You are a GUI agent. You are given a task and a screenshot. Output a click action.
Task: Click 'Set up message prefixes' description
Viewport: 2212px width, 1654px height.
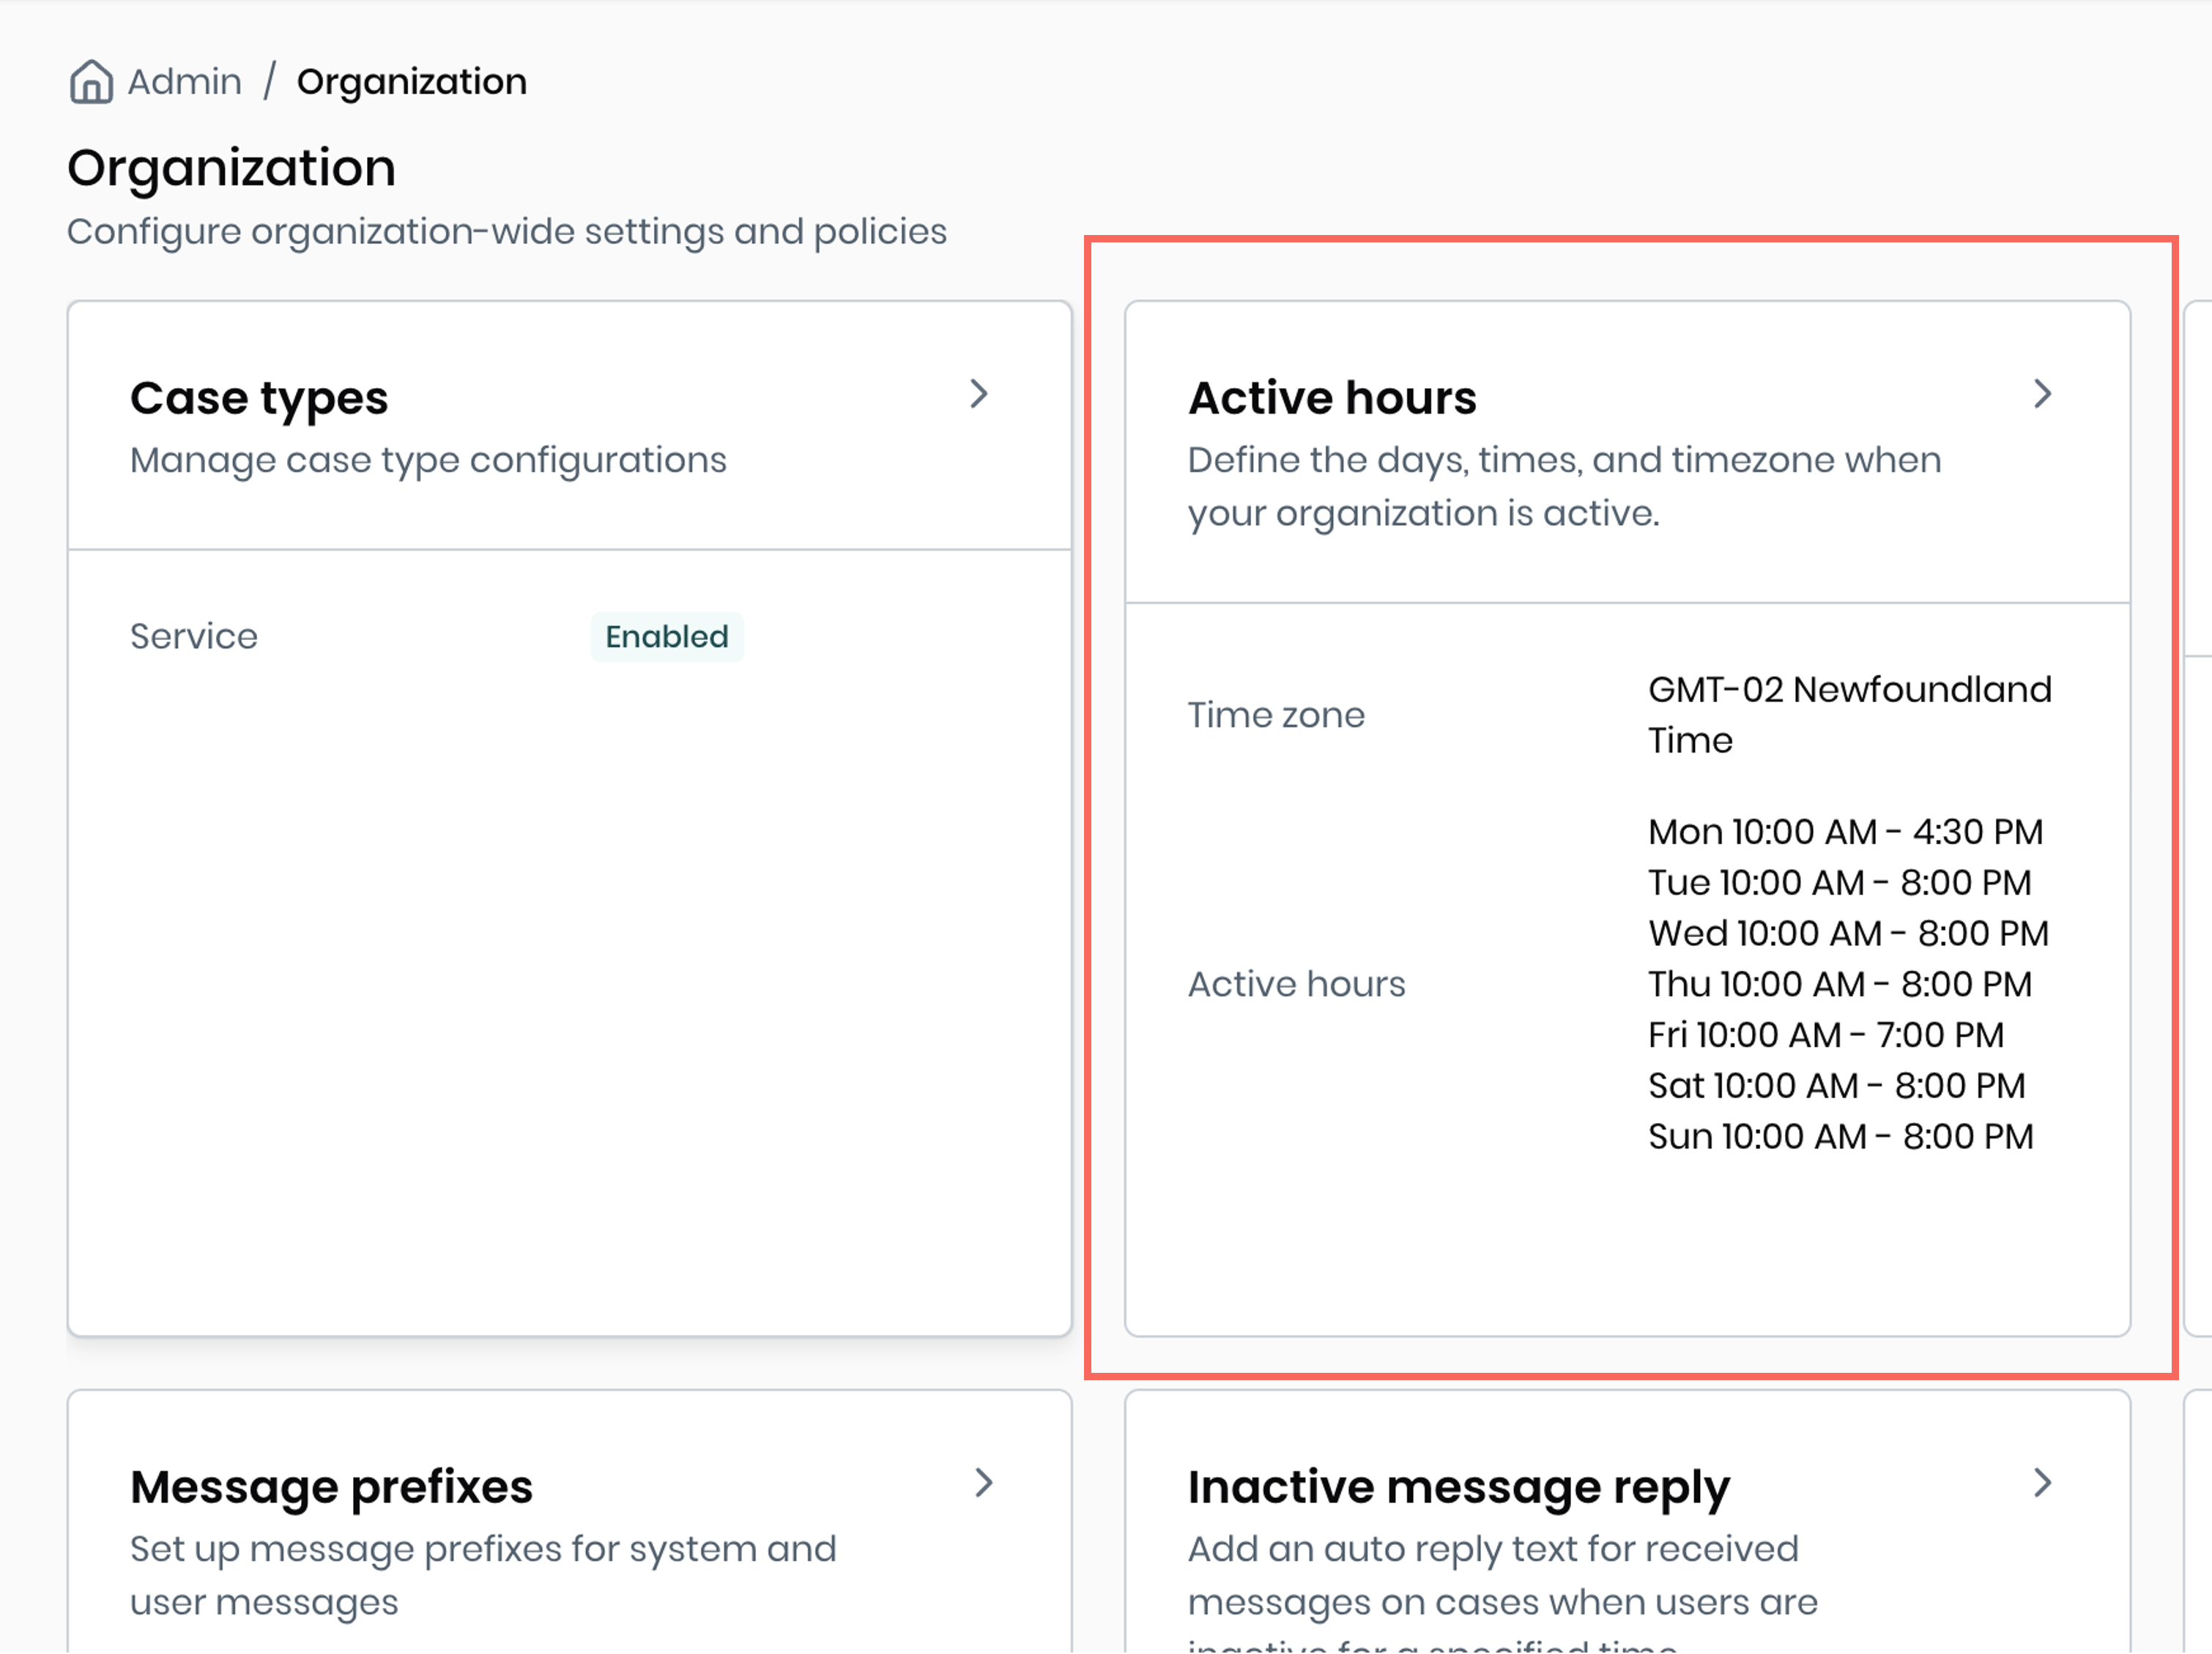[483, 1576]
